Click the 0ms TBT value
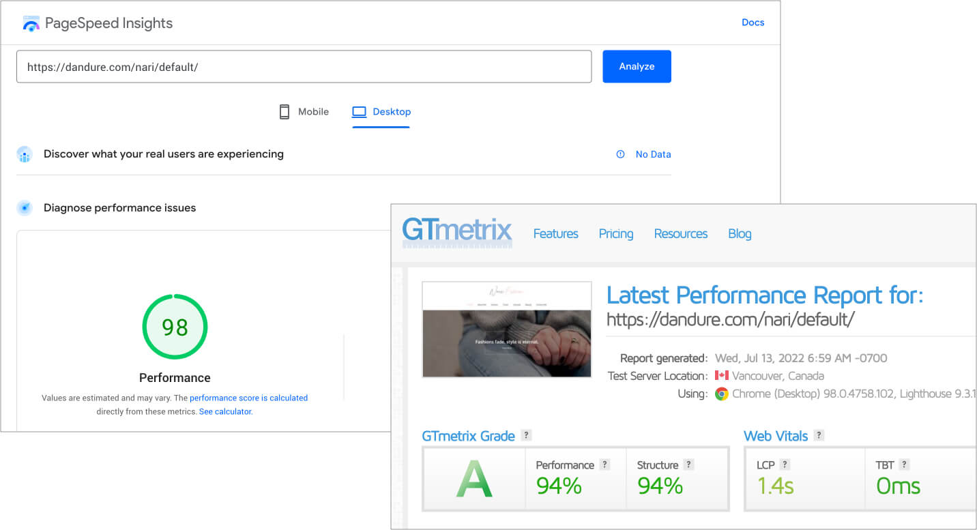This screenshot has height=530, width=977. pos(898,486)
